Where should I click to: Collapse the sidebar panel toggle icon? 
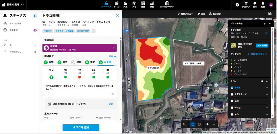coord(35,16)
